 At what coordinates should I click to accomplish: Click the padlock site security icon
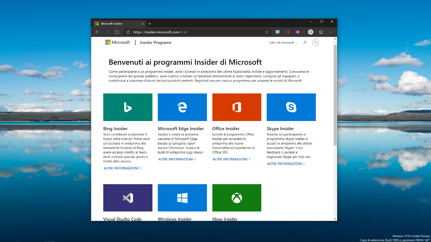click(x=128, y=32)
